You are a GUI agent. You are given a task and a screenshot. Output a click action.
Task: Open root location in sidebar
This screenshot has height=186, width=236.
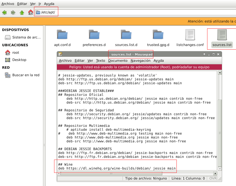[12, 52]
